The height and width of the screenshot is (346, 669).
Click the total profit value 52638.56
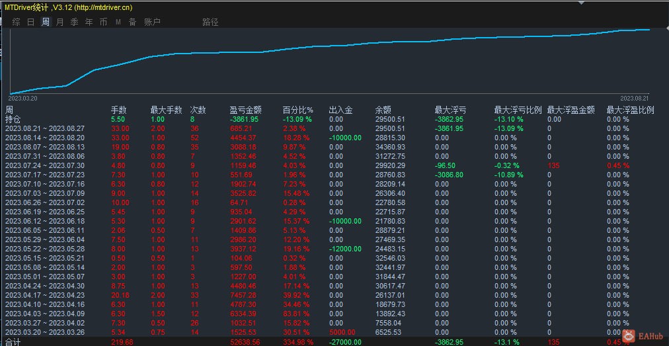tap(244, 342)
